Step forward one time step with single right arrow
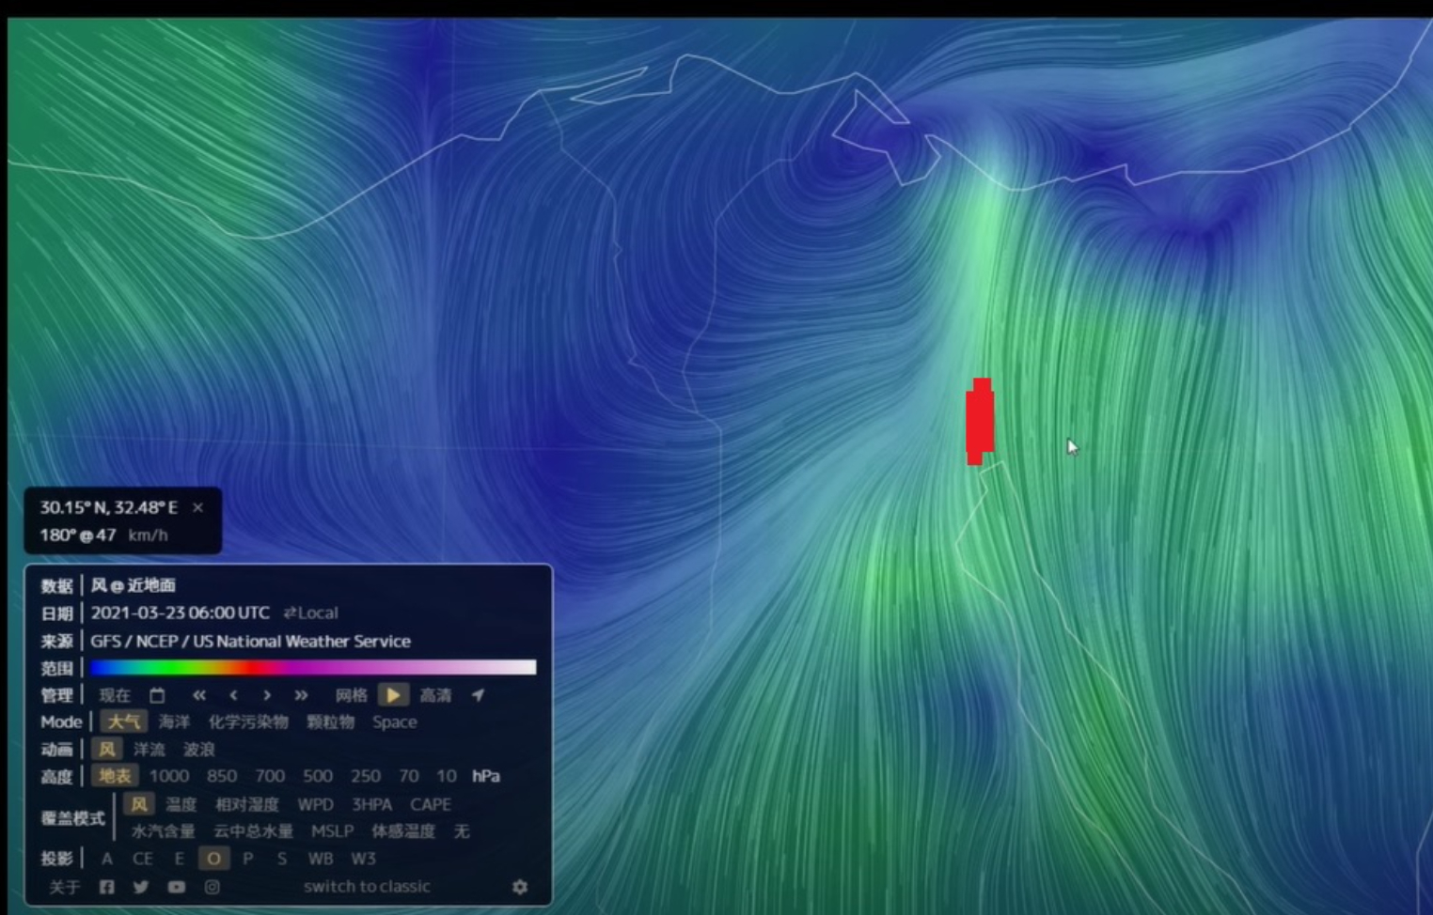The height and width of the screenshot is (915, 1433). tap(267, 695)
